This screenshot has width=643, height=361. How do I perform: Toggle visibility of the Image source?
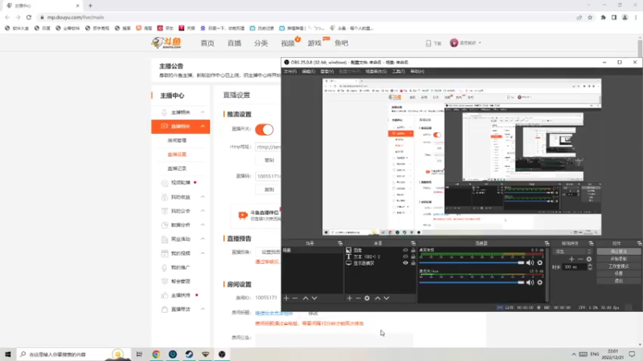pyautogui.click(x=405, y=250)
